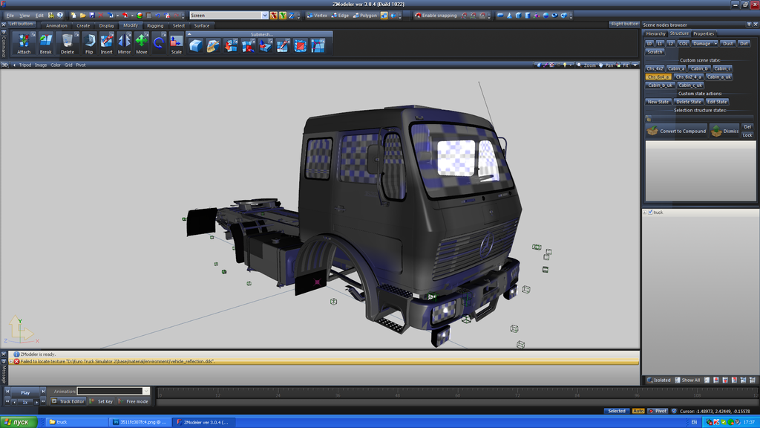Expand the truck tree node
This screenshot has width=760, height=428.
[x=644, y=213]
